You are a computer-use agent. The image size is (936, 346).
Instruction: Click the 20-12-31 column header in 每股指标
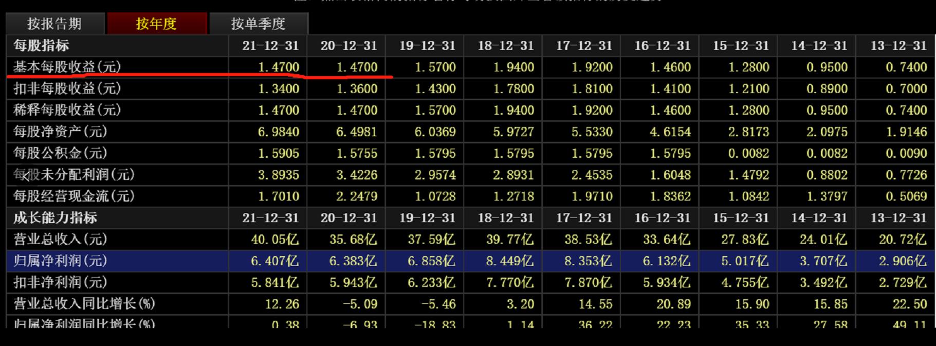tap(349, 46)
